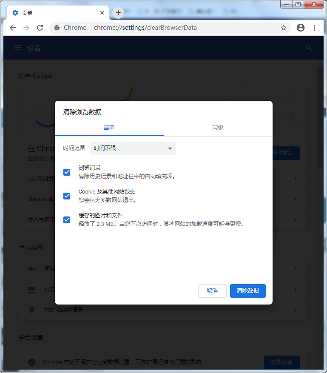
Task: Select the 基本 tab
Action: tap(109, 127)
